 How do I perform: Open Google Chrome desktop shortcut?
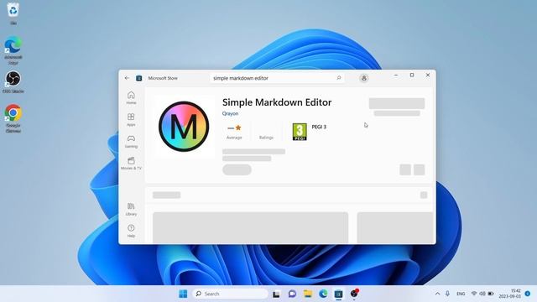point(13,118)
